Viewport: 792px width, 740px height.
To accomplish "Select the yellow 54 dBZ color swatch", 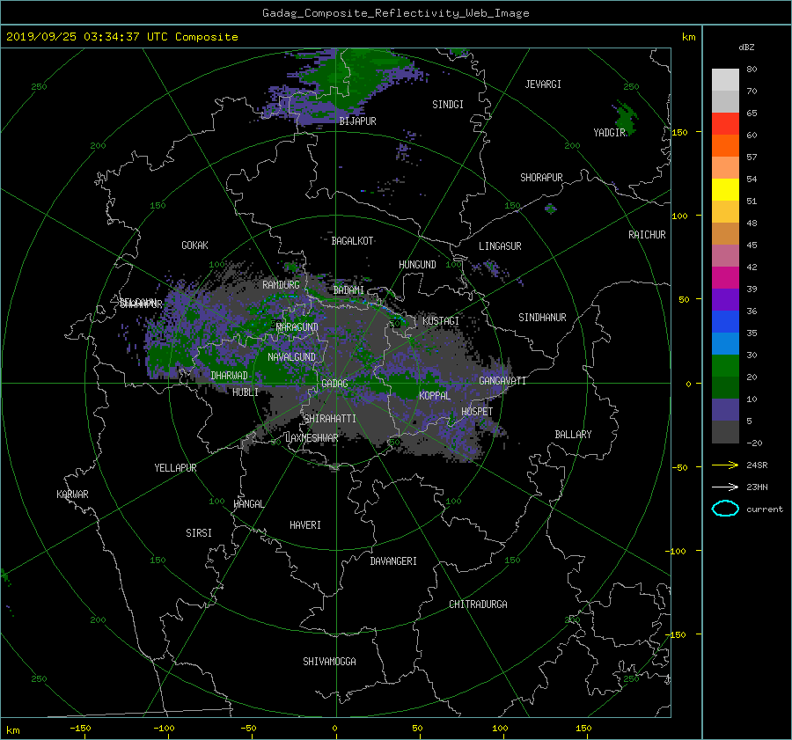I will tap(725, 189).
